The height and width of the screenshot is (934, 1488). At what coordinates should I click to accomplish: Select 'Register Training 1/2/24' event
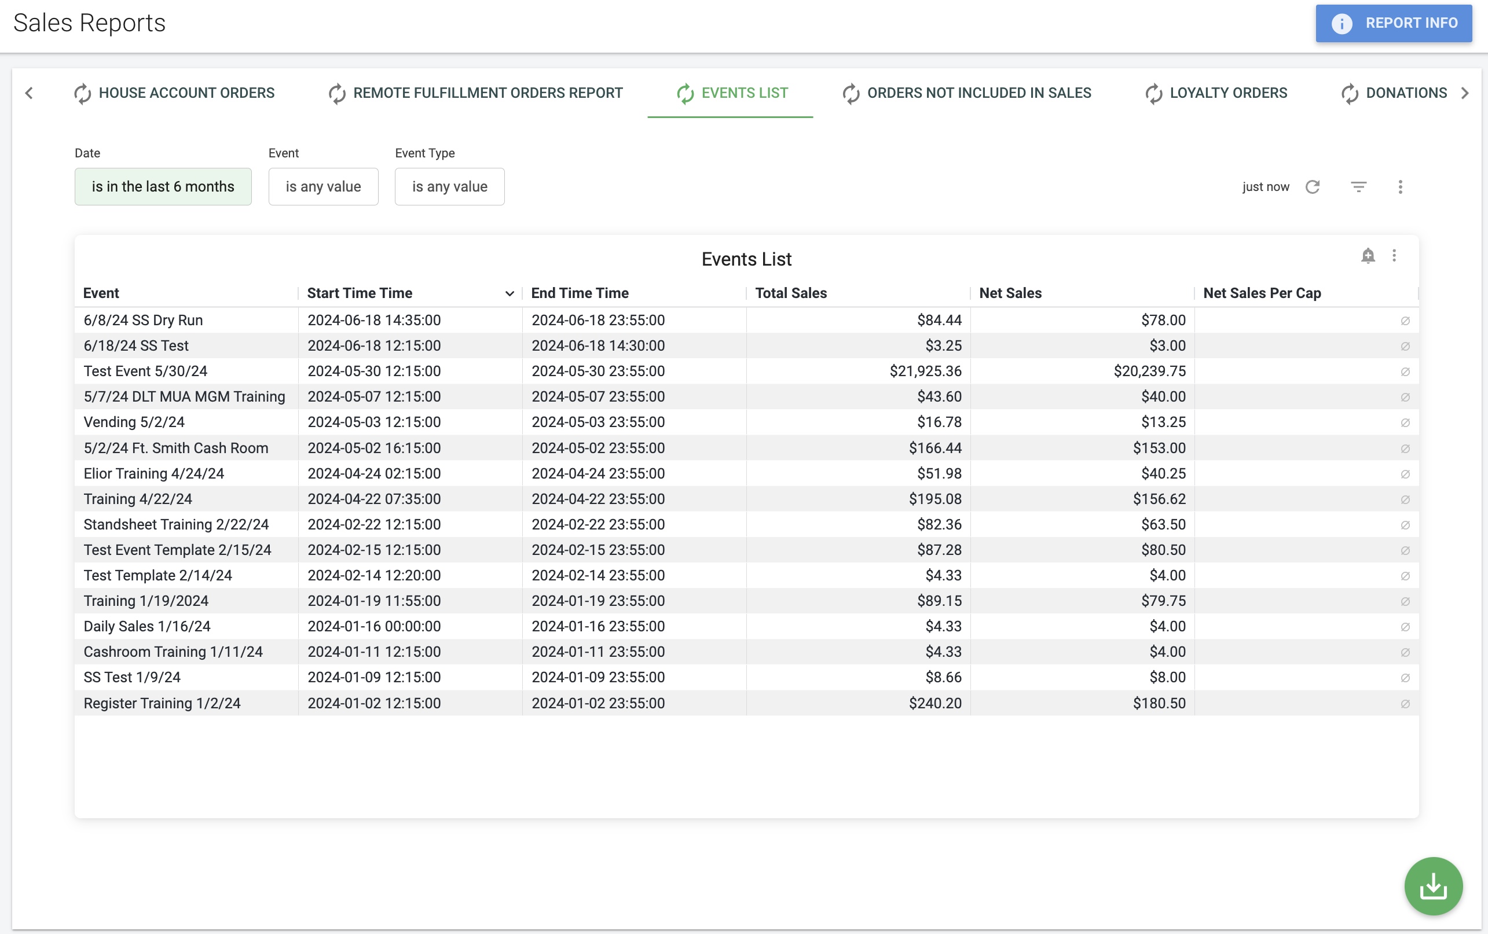pyautogui.click(x=186, y=703)
